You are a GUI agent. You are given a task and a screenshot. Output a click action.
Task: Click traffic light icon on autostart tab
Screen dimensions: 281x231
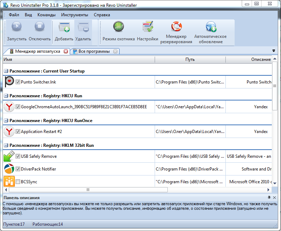click(12, 51)
